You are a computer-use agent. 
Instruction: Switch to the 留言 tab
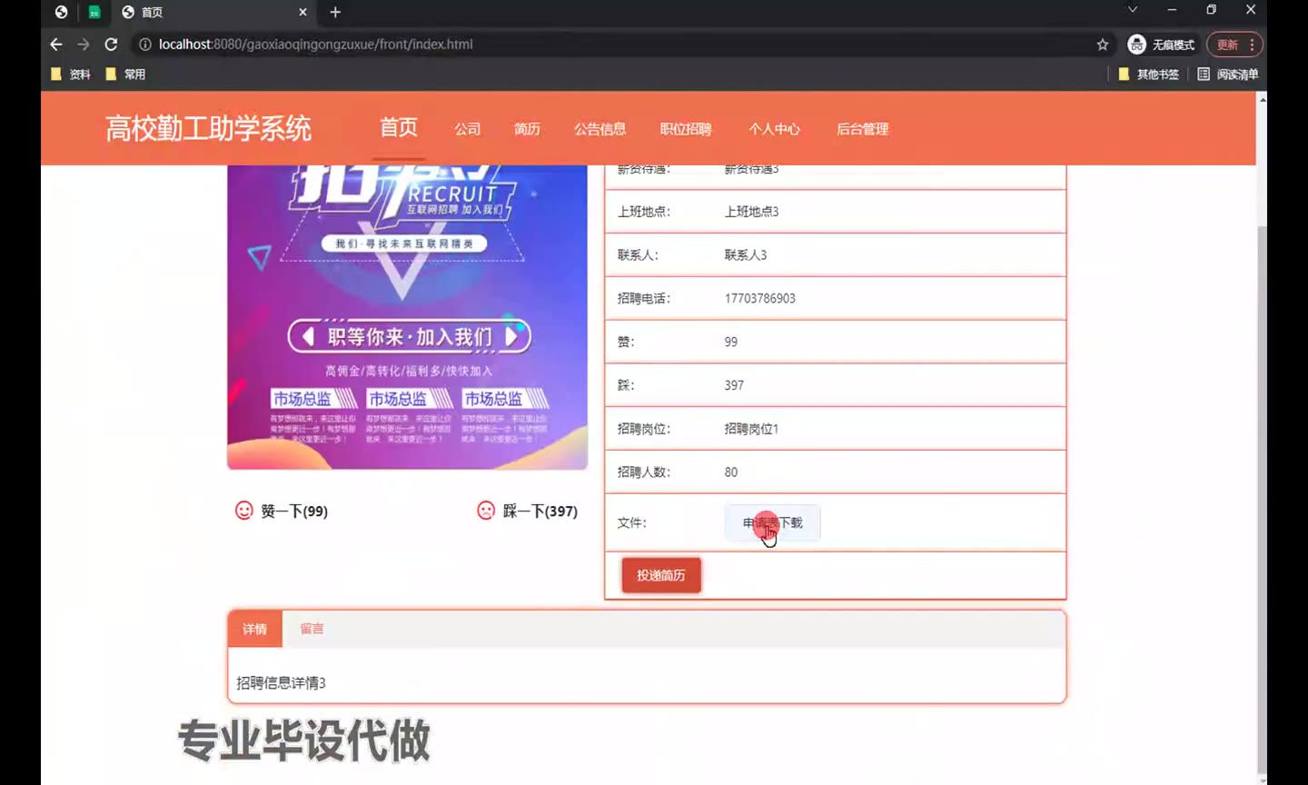(x=312, y=629)
